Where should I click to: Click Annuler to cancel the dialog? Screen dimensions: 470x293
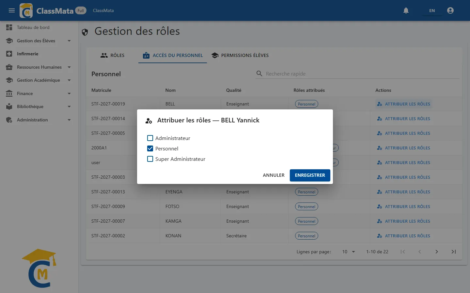pyautogui.click(x=274, y=175)
